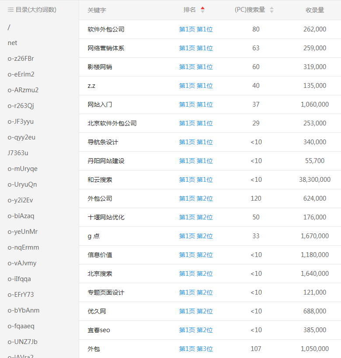Select the o-UNZ7Jb directory item

[22, 342]
